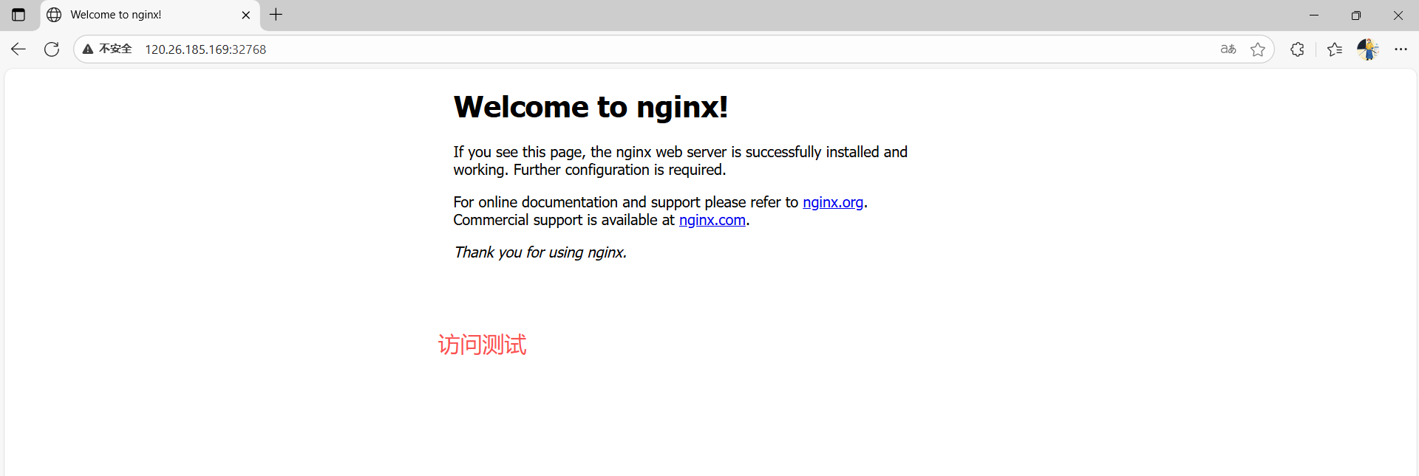Open the user profile avatar
1419x476 pixels.
[1368, 49]
